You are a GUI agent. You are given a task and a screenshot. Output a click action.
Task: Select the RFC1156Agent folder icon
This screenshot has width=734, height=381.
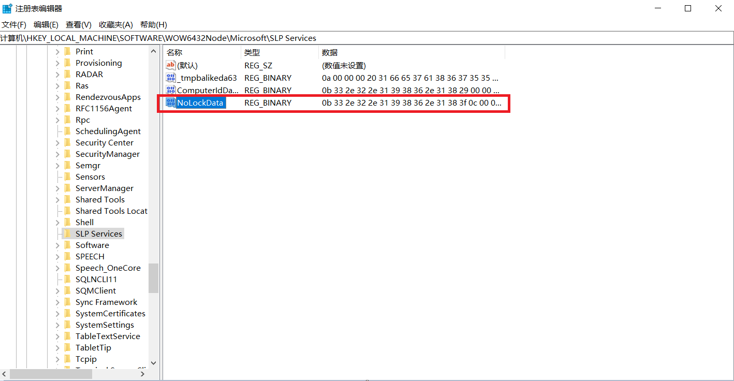(x=67, y=109)
